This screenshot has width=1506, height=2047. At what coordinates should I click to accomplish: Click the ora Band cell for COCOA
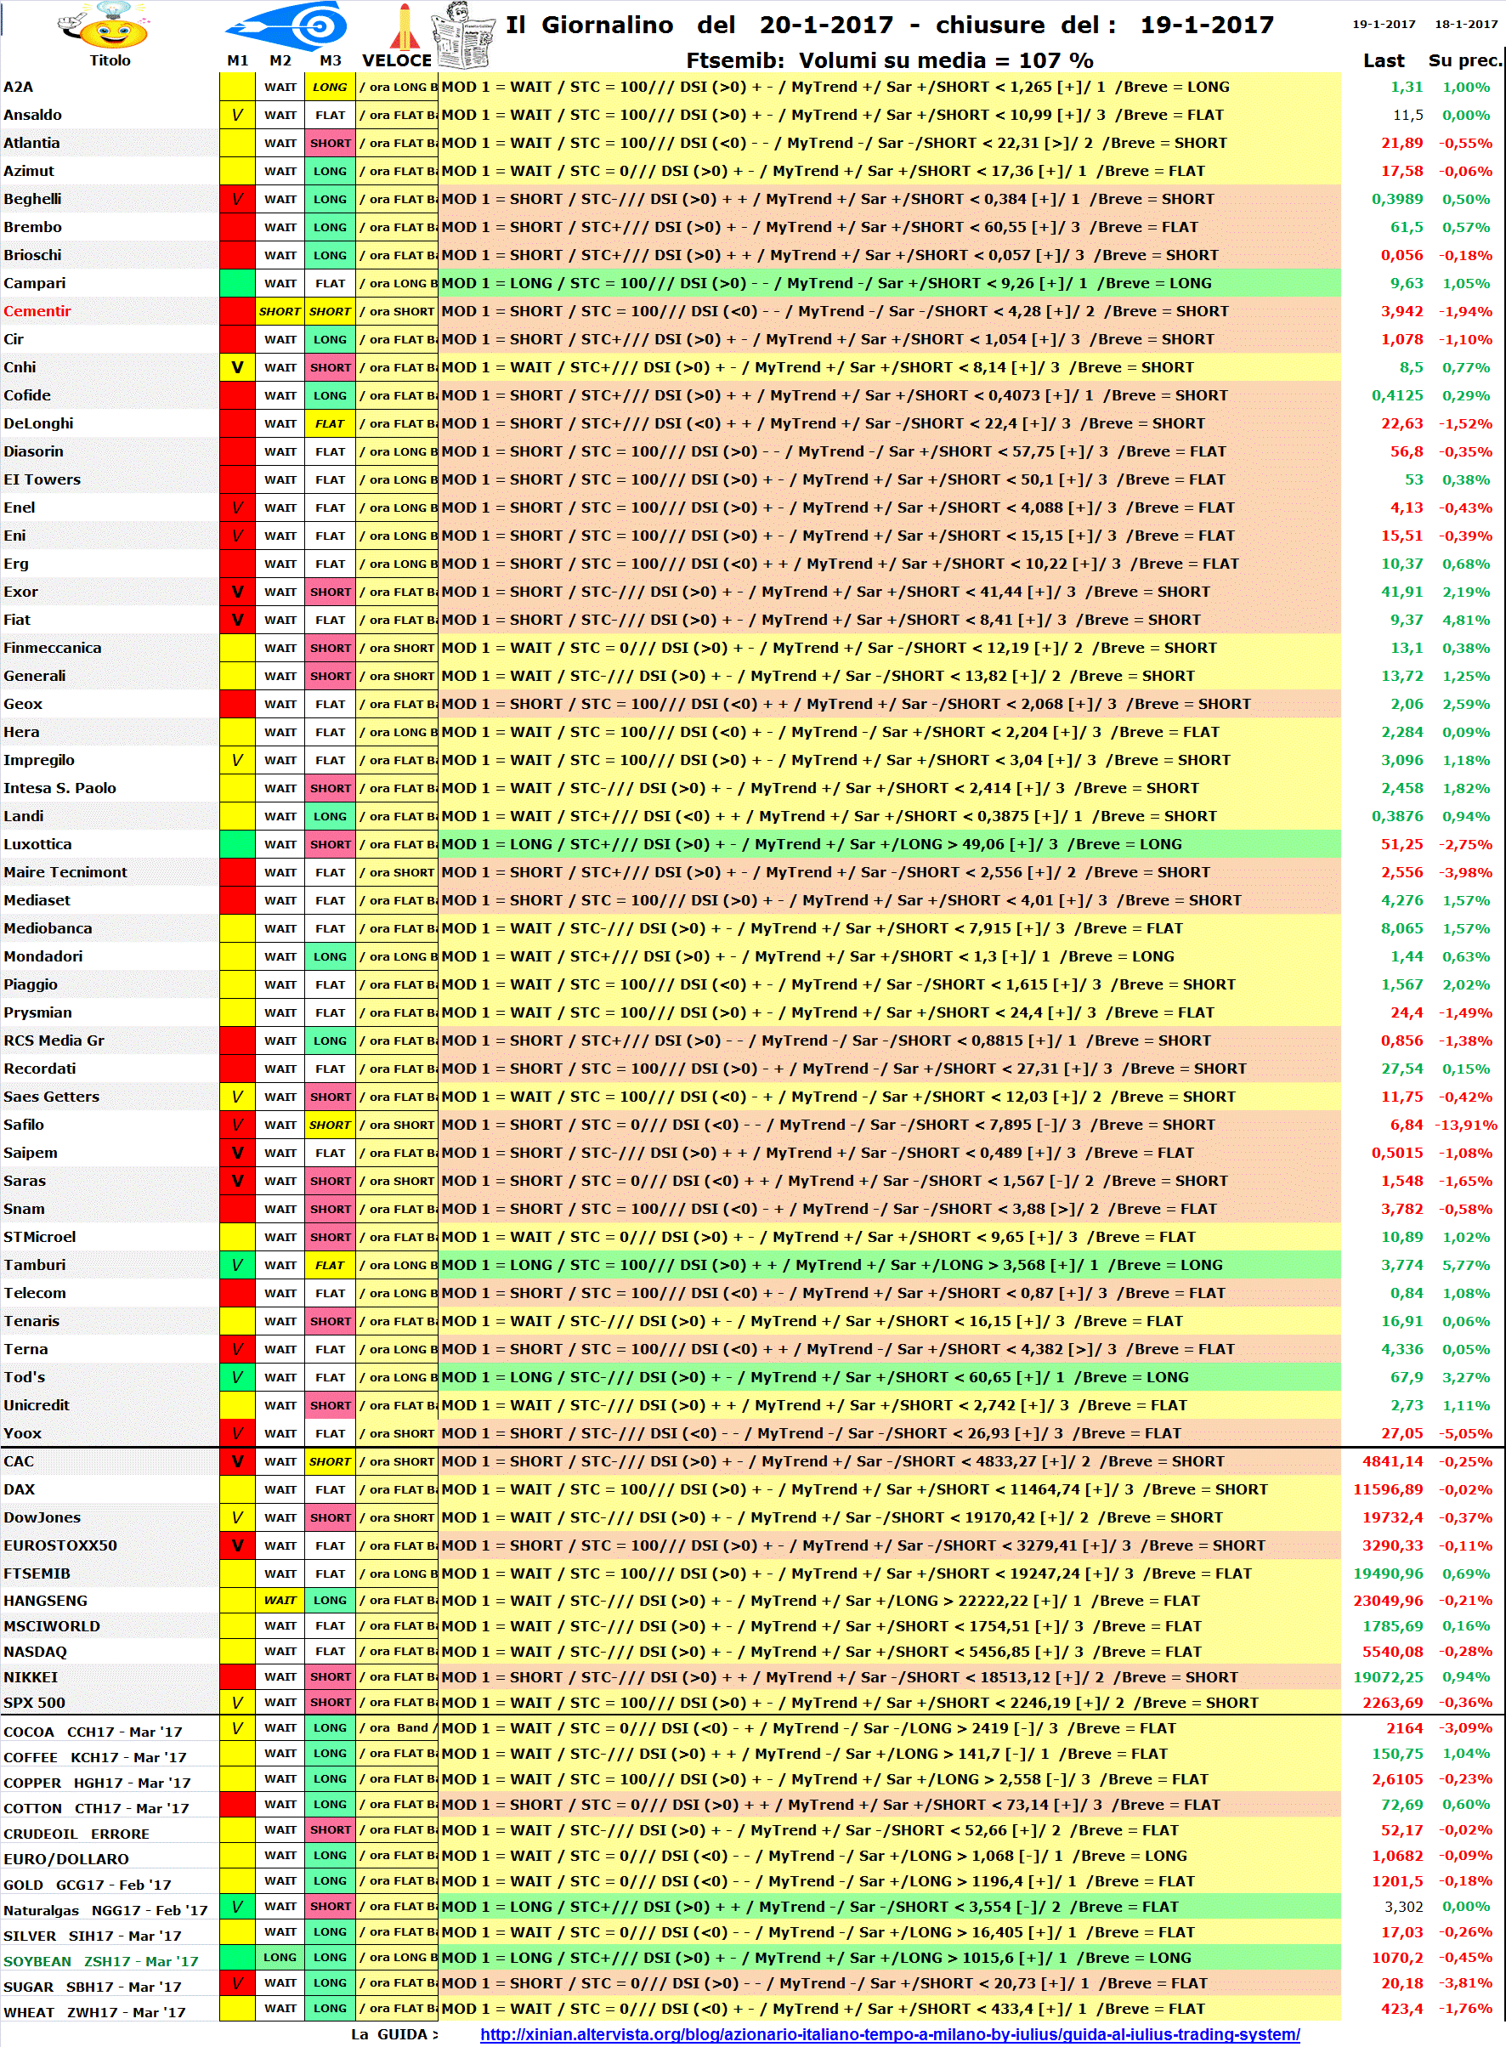pyautogui.click(x=398, y=1727)
